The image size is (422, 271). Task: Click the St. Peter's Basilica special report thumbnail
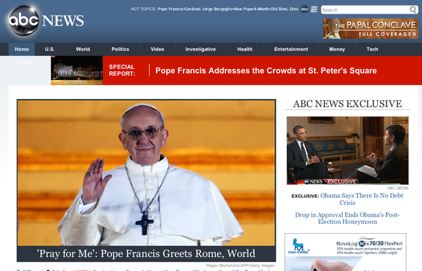coord(77,70)
